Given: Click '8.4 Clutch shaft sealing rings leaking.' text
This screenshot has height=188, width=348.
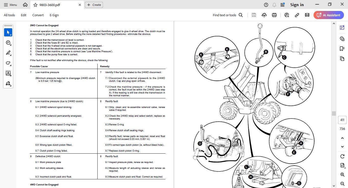Looking at the screenshot, I should [x=55, y=130].
